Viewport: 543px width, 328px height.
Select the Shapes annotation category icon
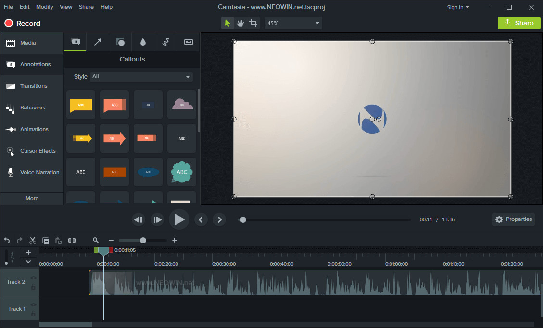(x=120, y=42)
